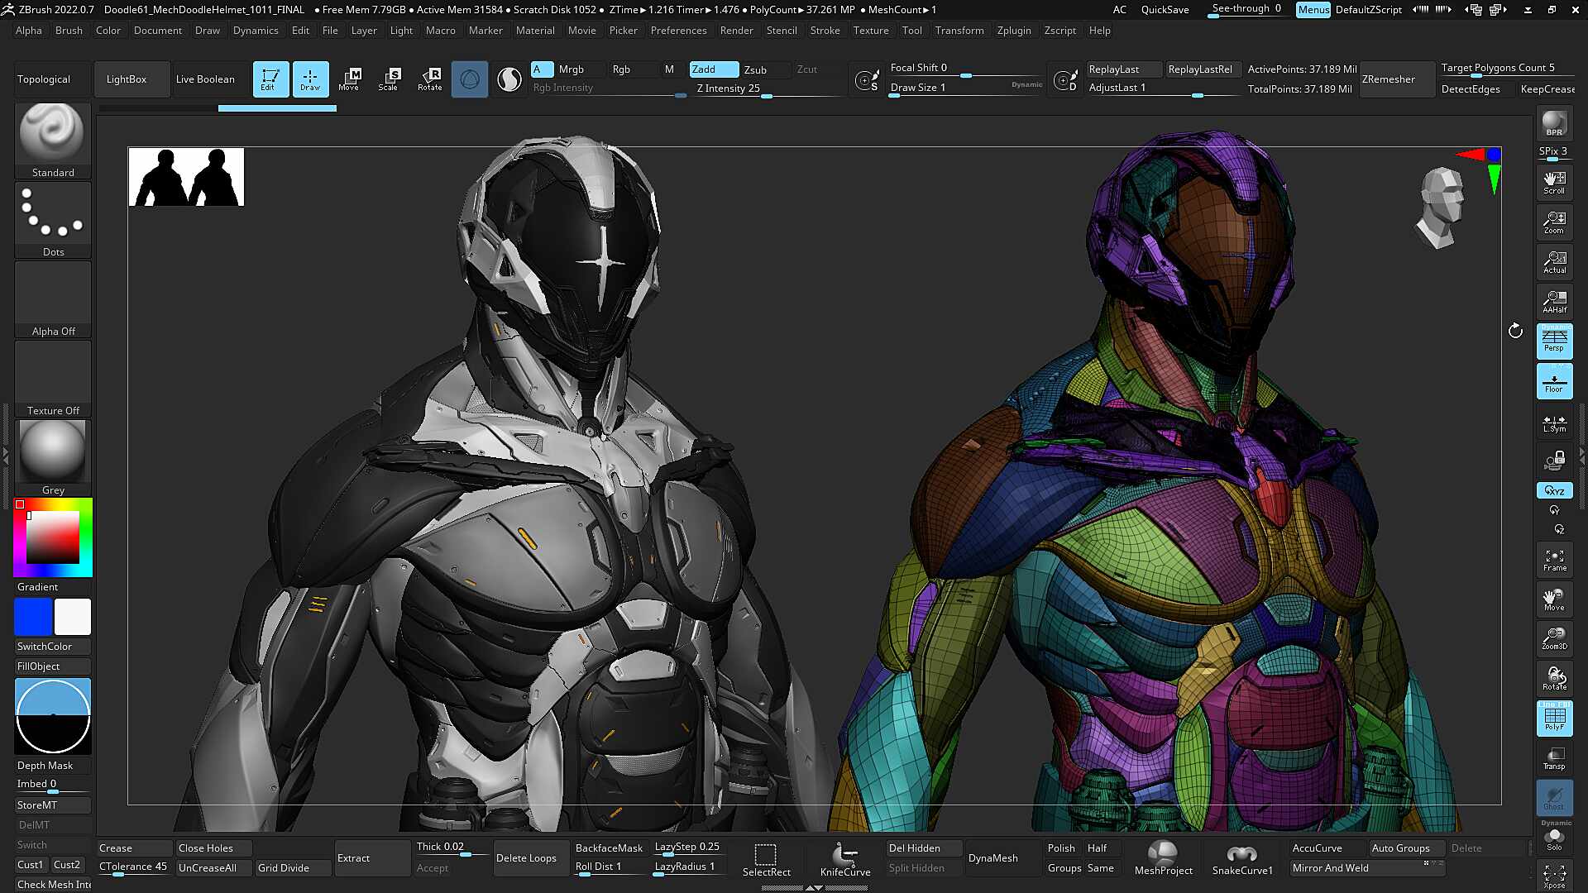The image size is (1588, 893).
Task: Select the Move transform tool
Action: 349,79
